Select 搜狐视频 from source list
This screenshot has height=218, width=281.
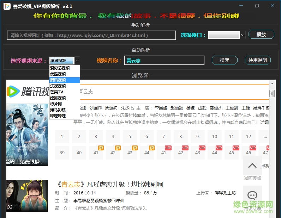pyautogui.click(x=65, y=98)
